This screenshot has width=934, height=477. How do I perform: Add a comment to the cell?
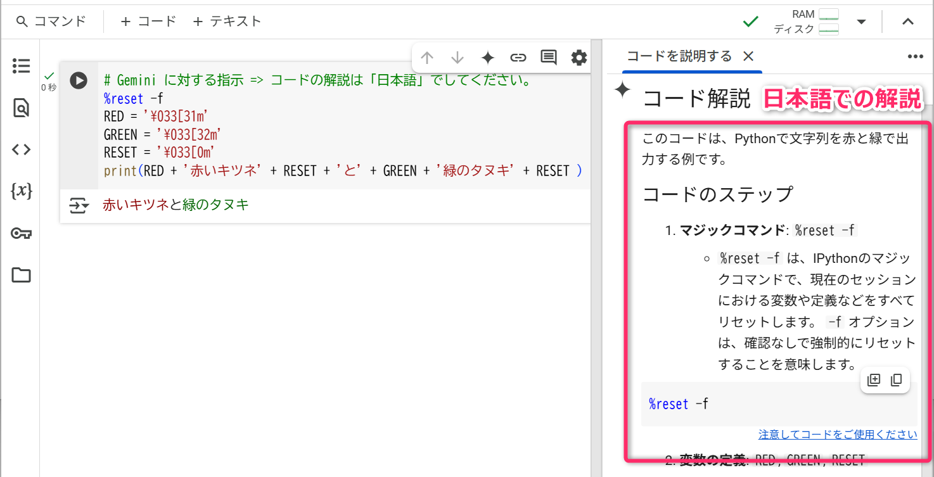(x=549, y=58)
